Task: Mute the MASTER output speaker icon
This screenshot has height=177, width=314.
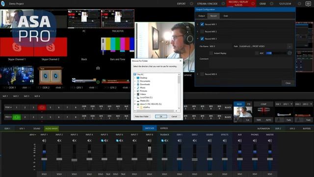Action: pos(270,141)
